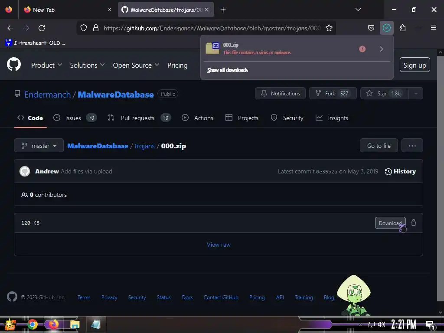
Task: Open File Explorer from the taskbar
Action: coord(75,324)
